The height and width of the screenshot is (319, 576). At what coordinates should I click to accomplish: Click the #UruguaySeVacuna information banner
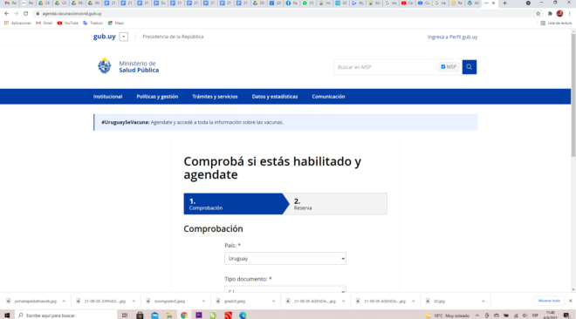(285, 122)
